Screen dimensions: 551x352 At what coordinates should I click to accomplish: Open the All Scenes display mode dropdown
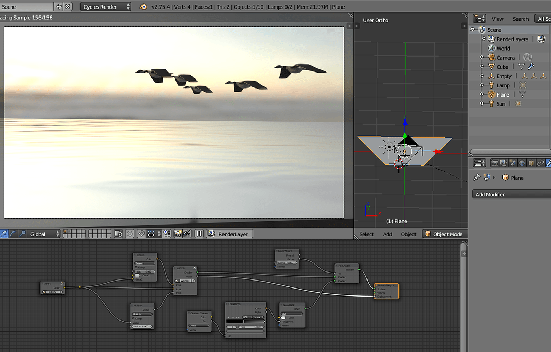(x=543, y=19)
